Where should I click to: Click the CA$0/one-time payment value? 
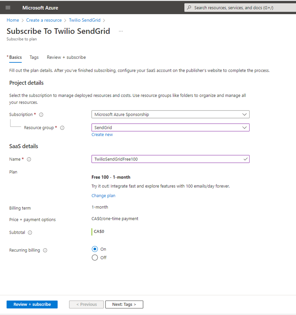tap(115, 219)
